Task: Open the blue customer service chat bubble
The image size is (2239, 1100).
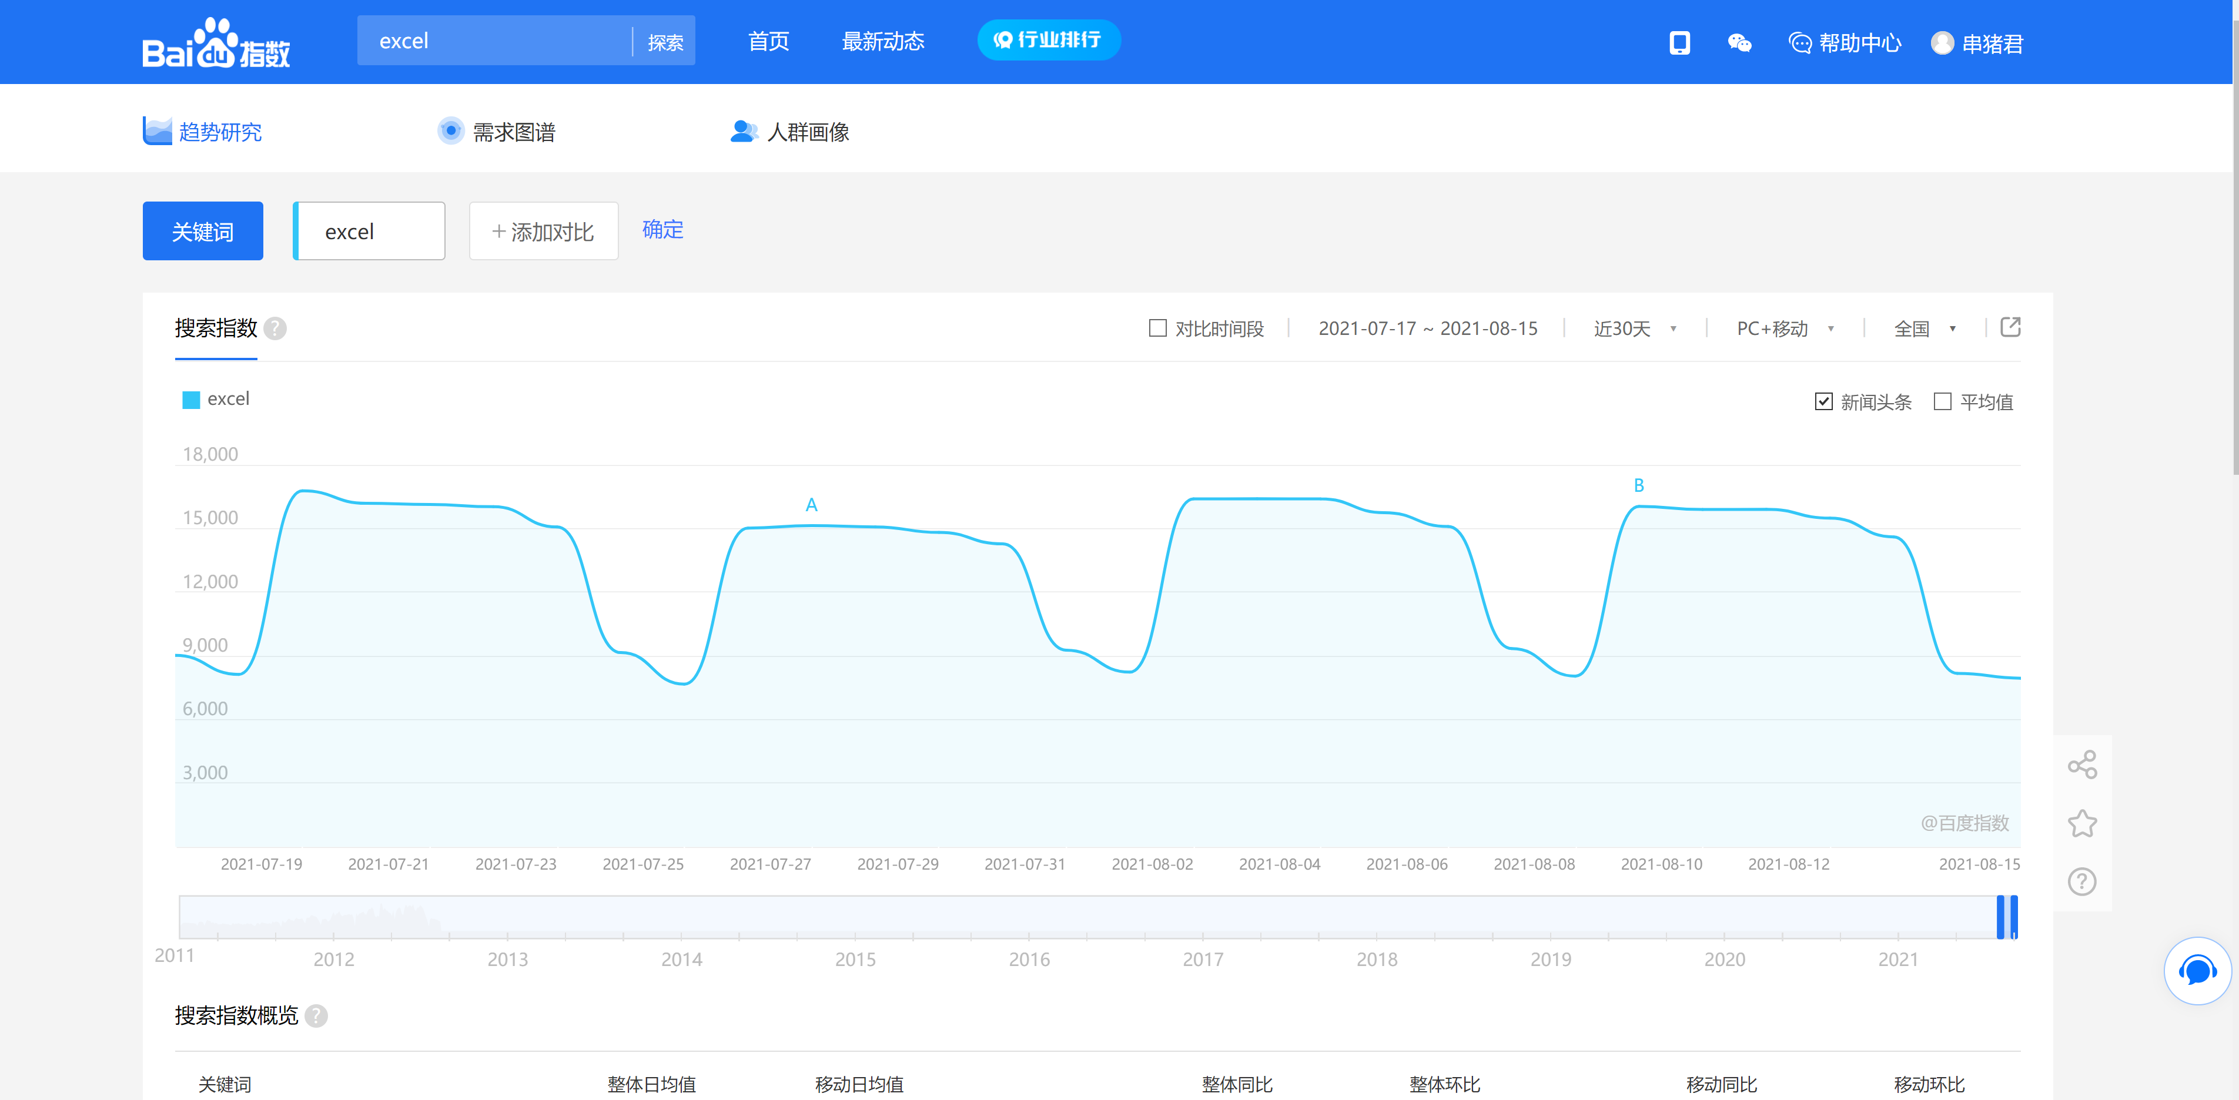Action: pyautogui.click(x=2197, y=971)
